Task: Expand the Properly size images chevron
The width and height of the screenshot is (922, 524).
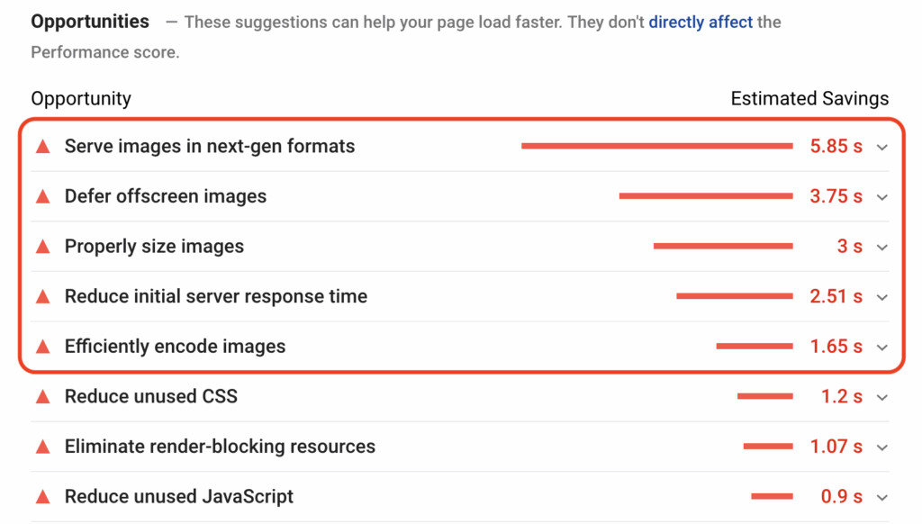Action: pyautogui.click(x=881, y=247)
